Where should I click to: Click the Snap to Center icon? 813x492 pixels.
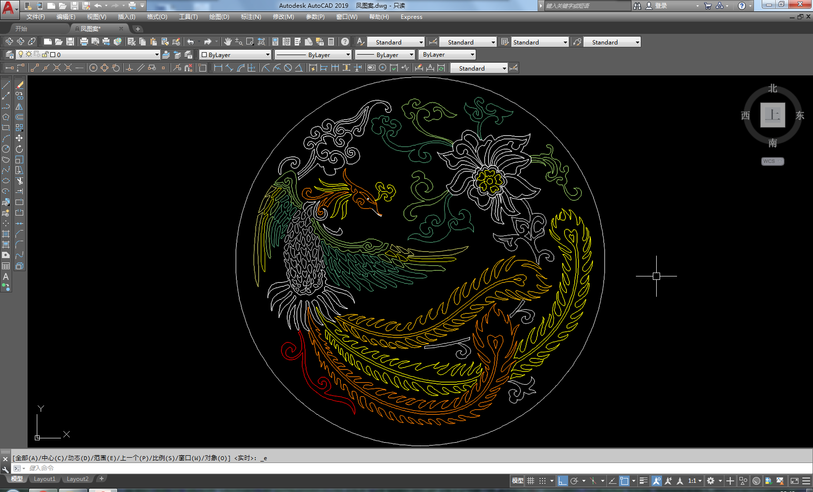[x=93, y=68]
